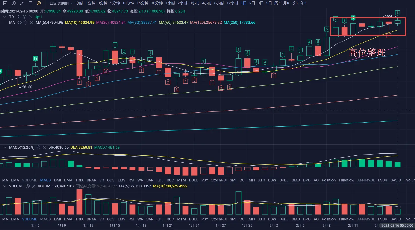Select BASIS in the bottom indicator bar
415x230 pixels.
coord(395,219)
